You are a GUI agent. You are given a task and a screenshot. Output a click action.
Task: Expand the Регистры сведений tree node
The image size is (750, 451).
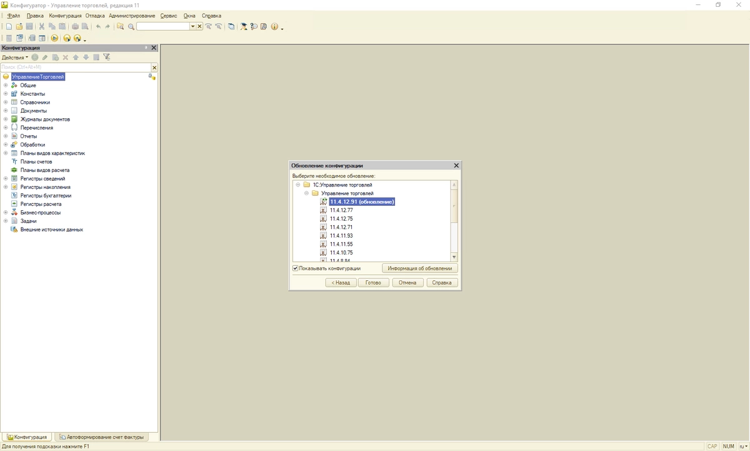click(6, 178)
